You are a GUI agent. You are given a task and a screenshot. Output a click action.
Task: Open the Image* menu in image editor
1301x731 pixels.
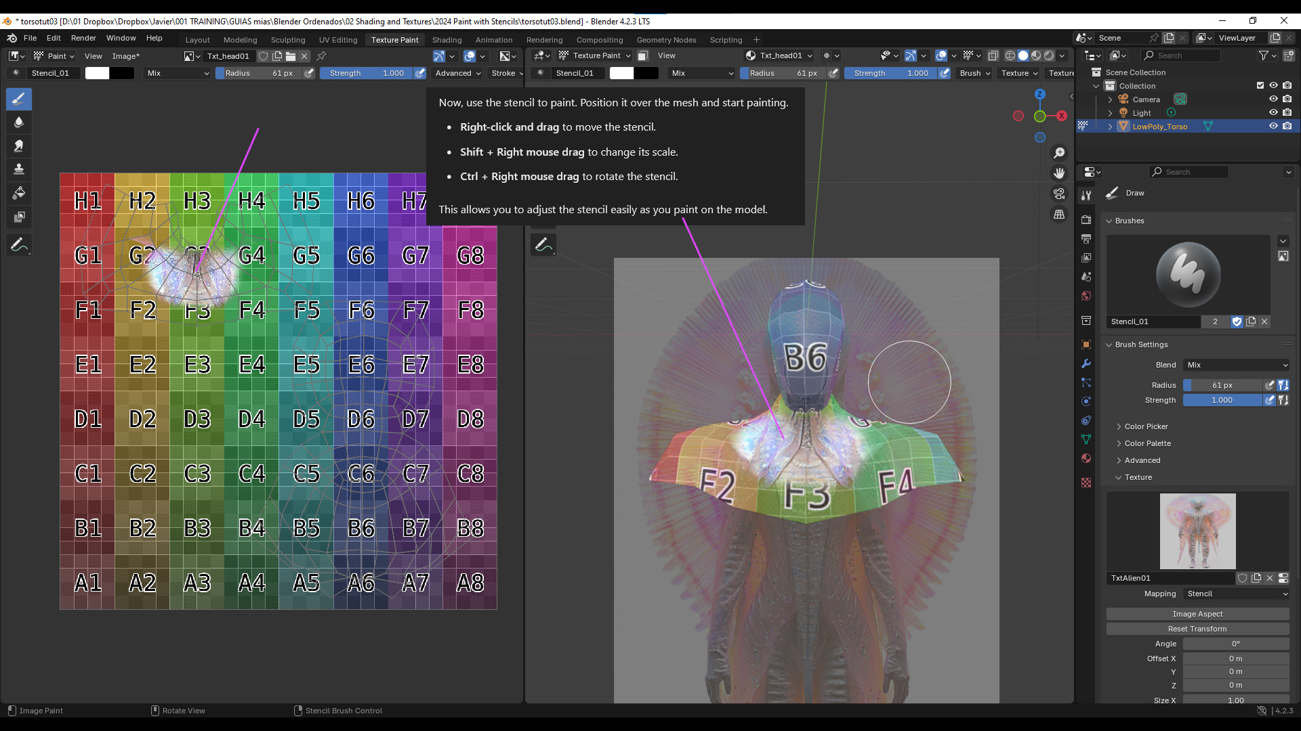(x=126, y=56)
